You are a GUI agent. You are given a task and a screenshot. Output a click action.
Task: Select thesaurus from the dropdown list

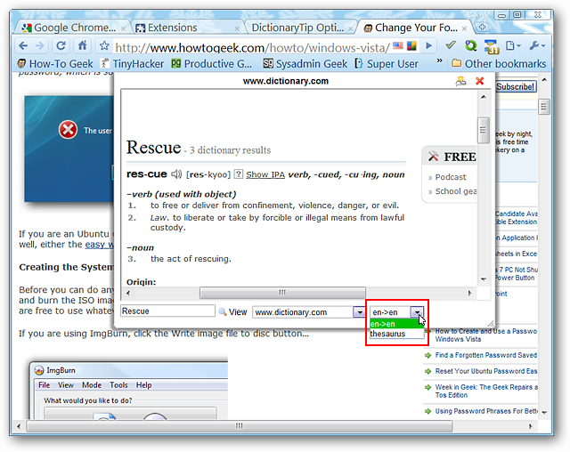388,334
